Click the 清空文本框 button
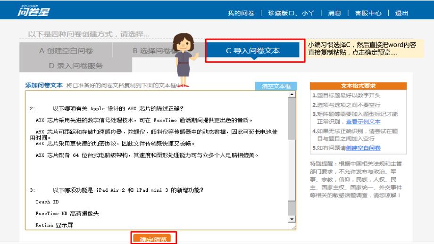434x244 pixels. click(x=276, y=86)
